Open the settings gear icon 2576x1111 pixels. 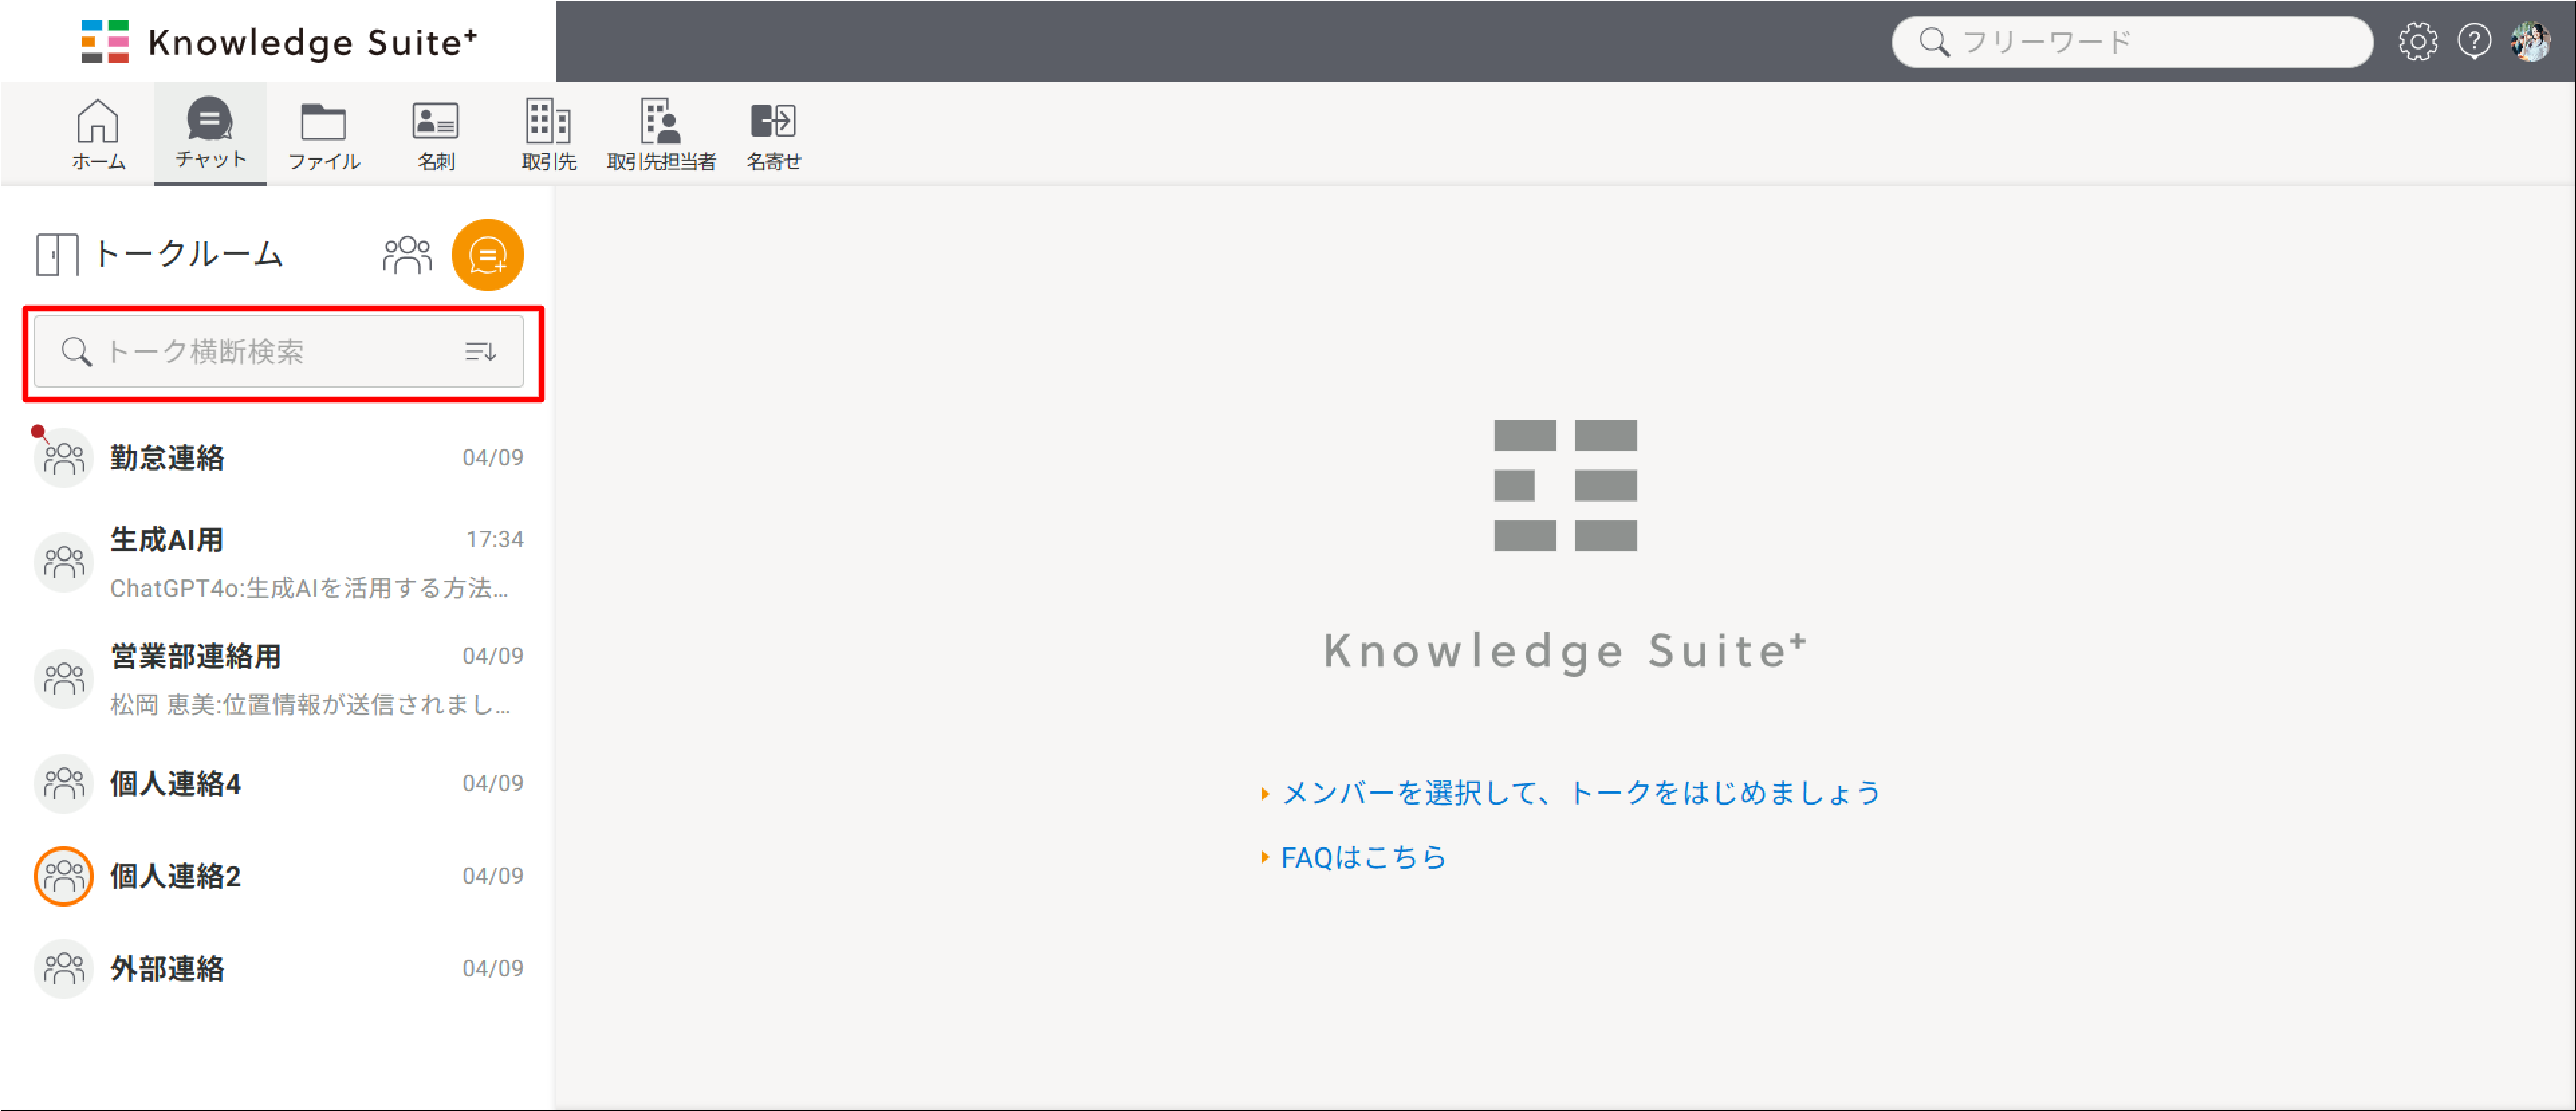tap(2417, 42)
